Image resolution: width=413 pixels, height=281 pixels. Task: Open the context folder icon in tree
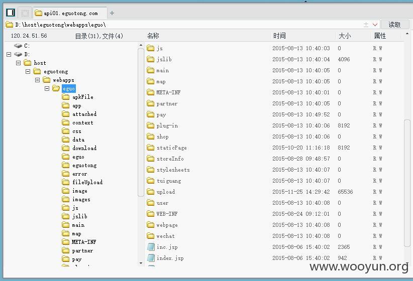(x=66, y=122)
